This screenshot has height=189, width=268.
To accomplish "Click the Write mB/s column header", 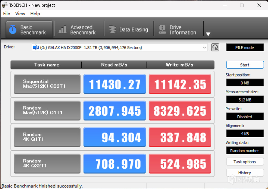I will (181, 65).
